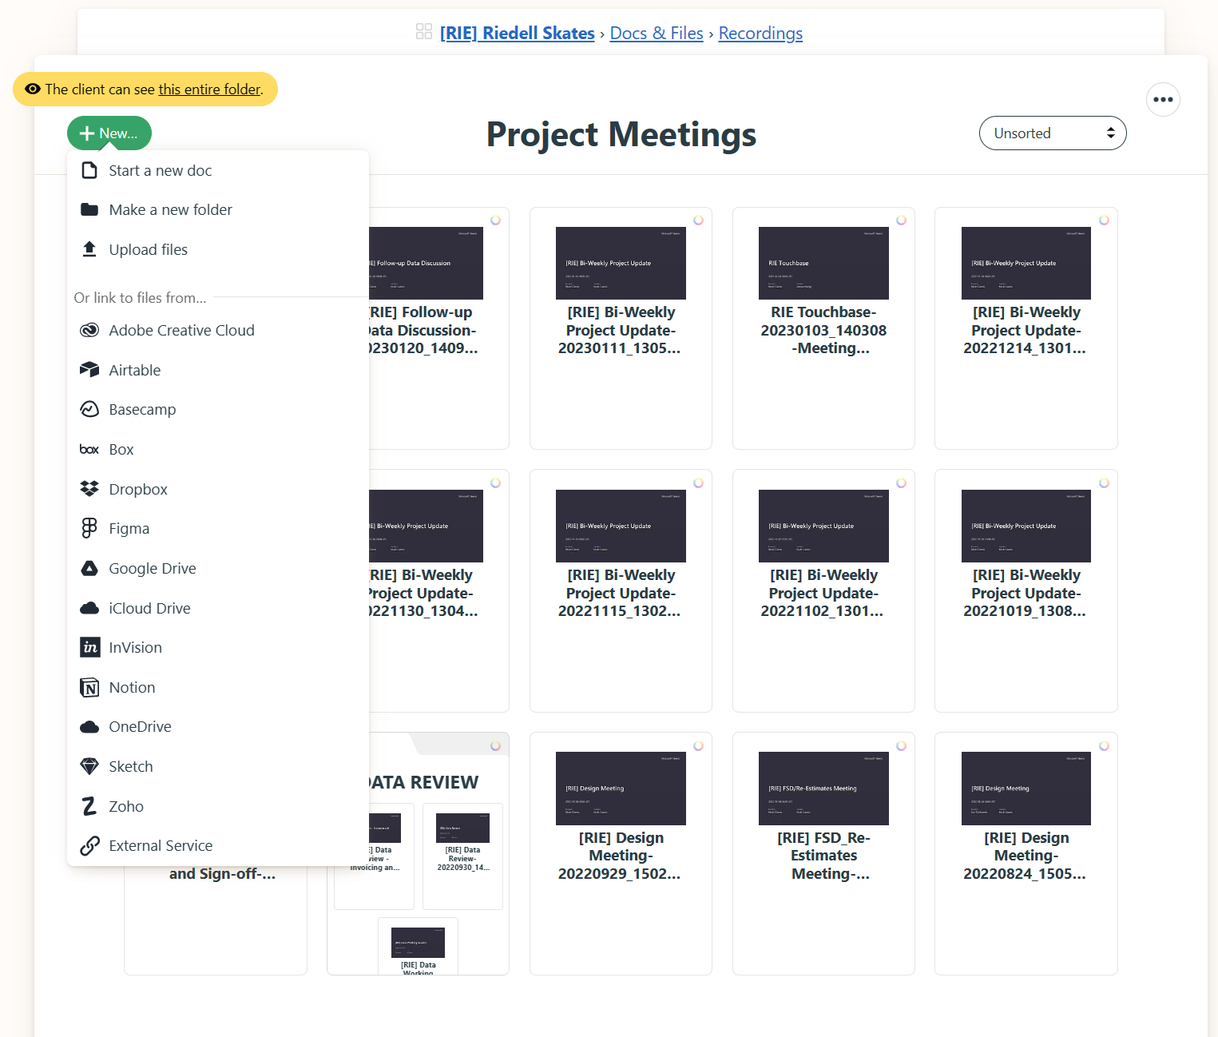
Task: Open Bi-Weekly Project Update 20230111 thumbnail
Action: point(621,263)
